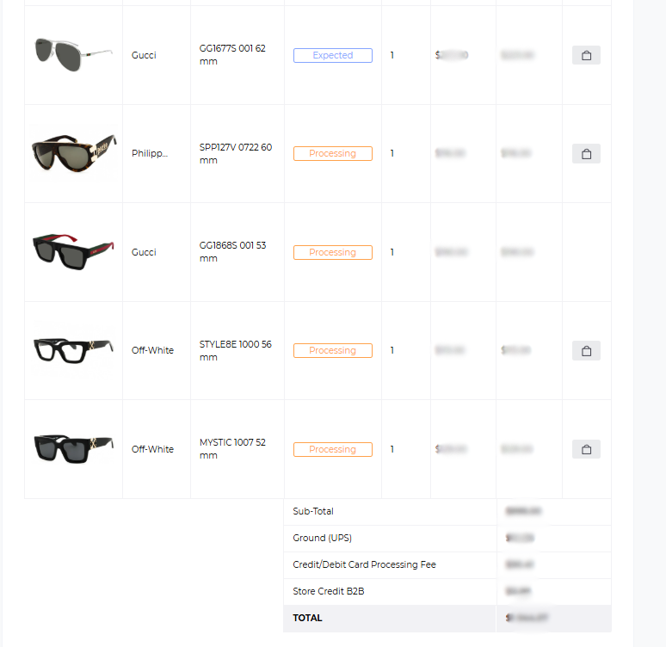Screen dimensions: 666x647
Task: Select the text STYLE8E 1000 56 mm
Action: tap(235, 350)
